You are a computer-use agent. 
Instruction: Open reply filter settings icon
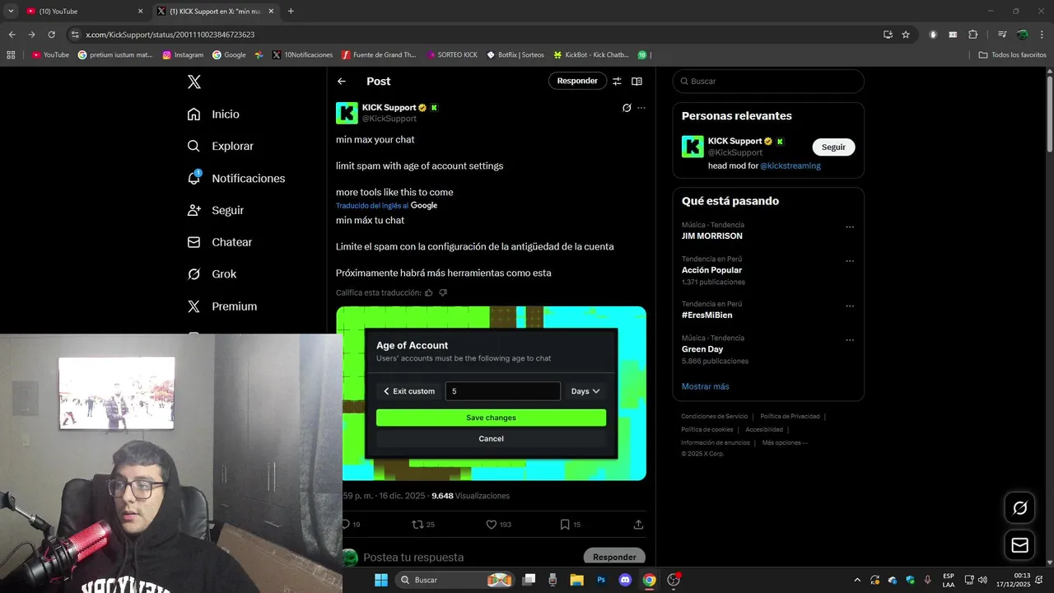617,82
